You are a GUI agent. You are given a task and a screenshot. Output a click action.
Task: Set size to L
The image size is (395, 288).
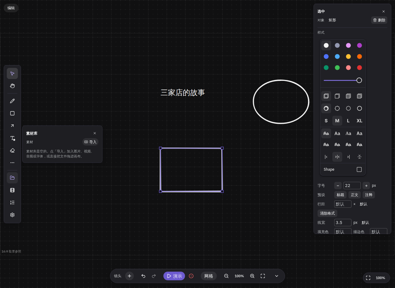pos(348,121)
